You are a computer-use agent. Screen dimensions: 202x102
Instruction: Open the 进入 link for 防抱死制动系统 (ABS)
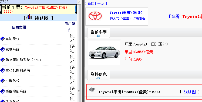(x=72, y=59)
